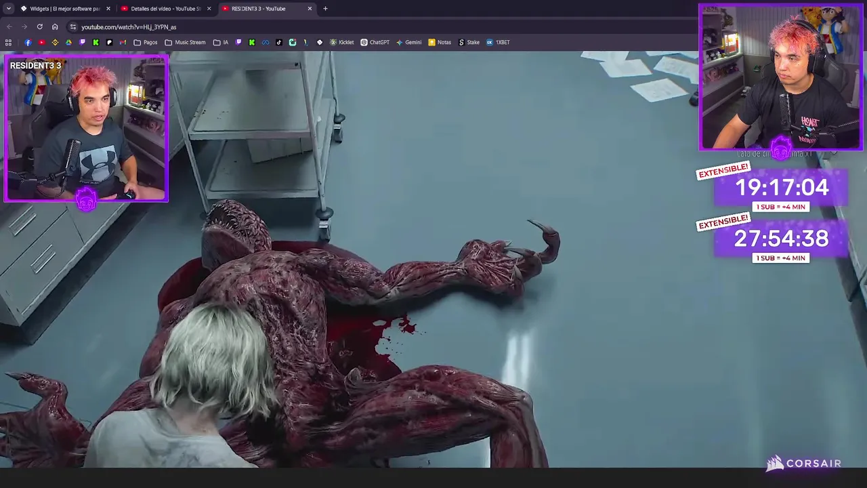Open the Notas bookmark
The width and height of the screenshot is (867, 488).
(x=440, y=42)
